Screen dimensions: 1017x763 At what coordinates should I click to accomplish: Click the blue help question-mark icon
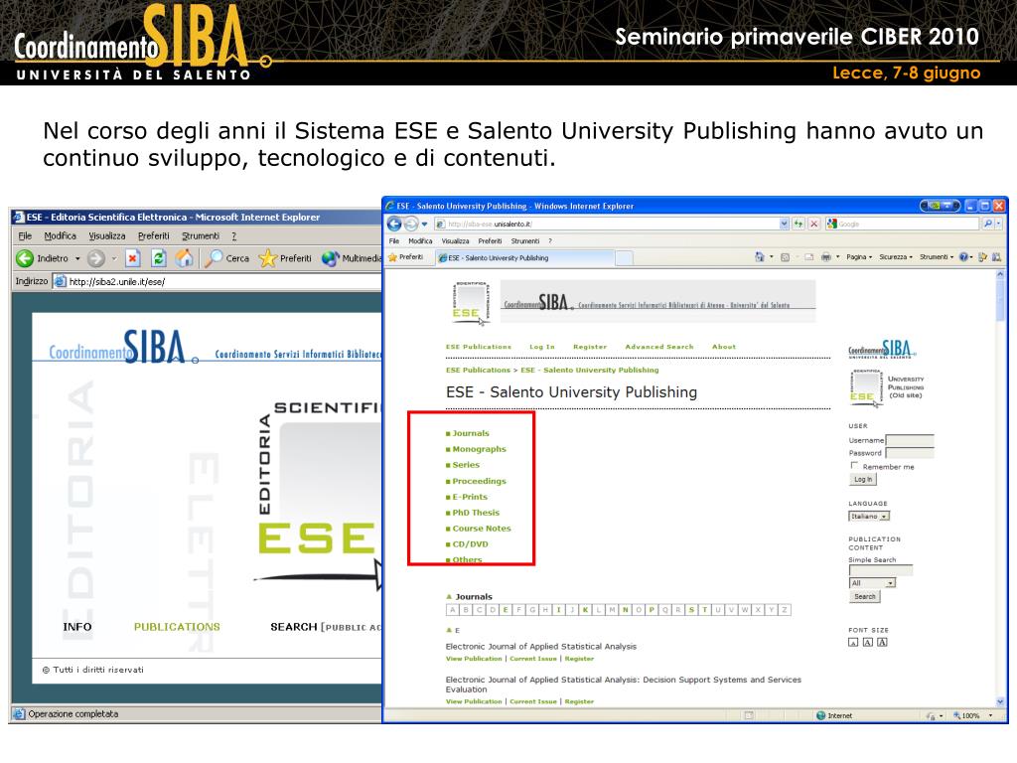tap(963, 257)
